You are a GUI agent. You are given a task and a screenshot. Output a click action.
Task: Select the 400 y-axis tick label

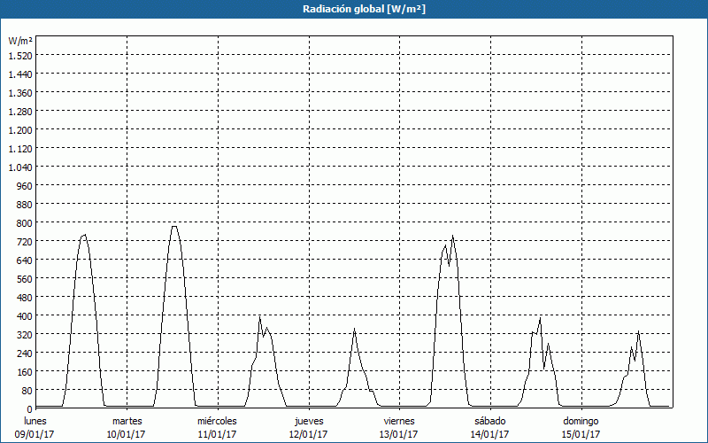point(23,315)
